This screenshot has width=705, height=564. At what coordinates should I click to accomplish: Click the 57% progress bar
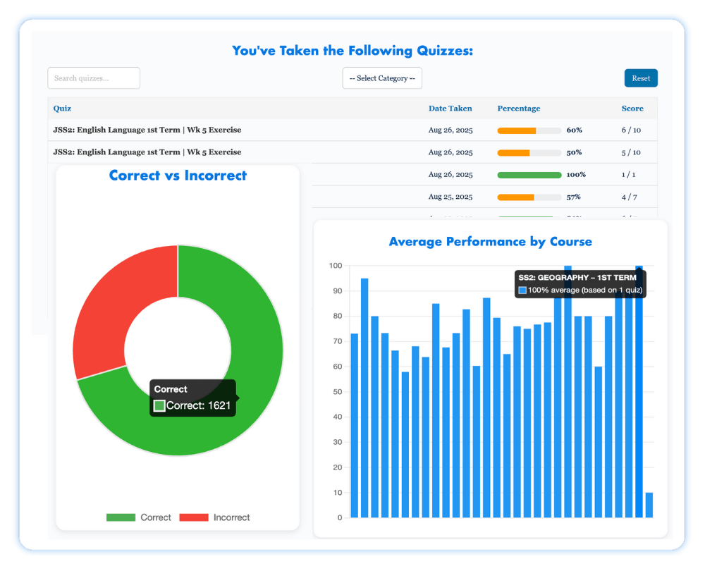pyautogui.click(x=529, y=197)
